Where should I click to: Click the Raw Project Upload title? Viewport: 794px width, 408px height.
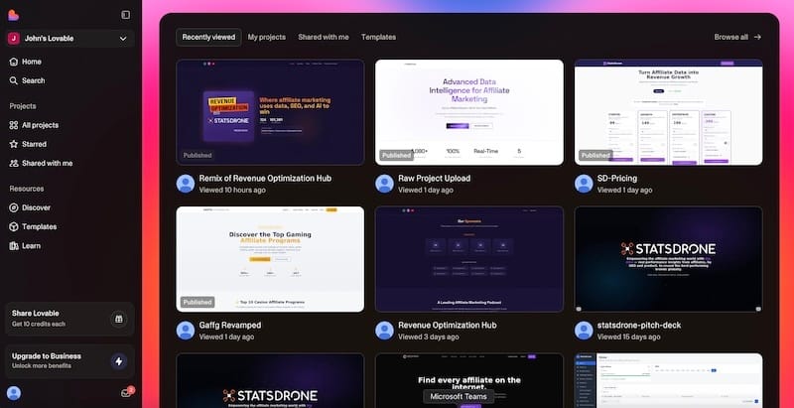pyautogui.click(x=435, y=178)
